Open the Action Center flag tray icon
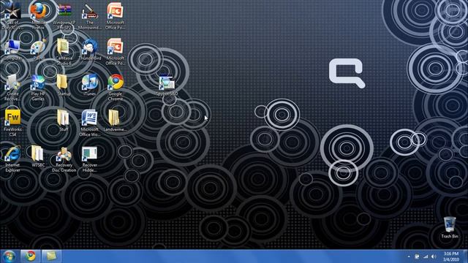This screenshot has height=263, width=468. (417, 256)
